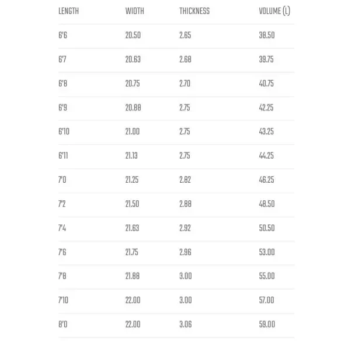Click the 59.00 volume value
The height and width of the screenshot is (341, 341).
[267, 325]
